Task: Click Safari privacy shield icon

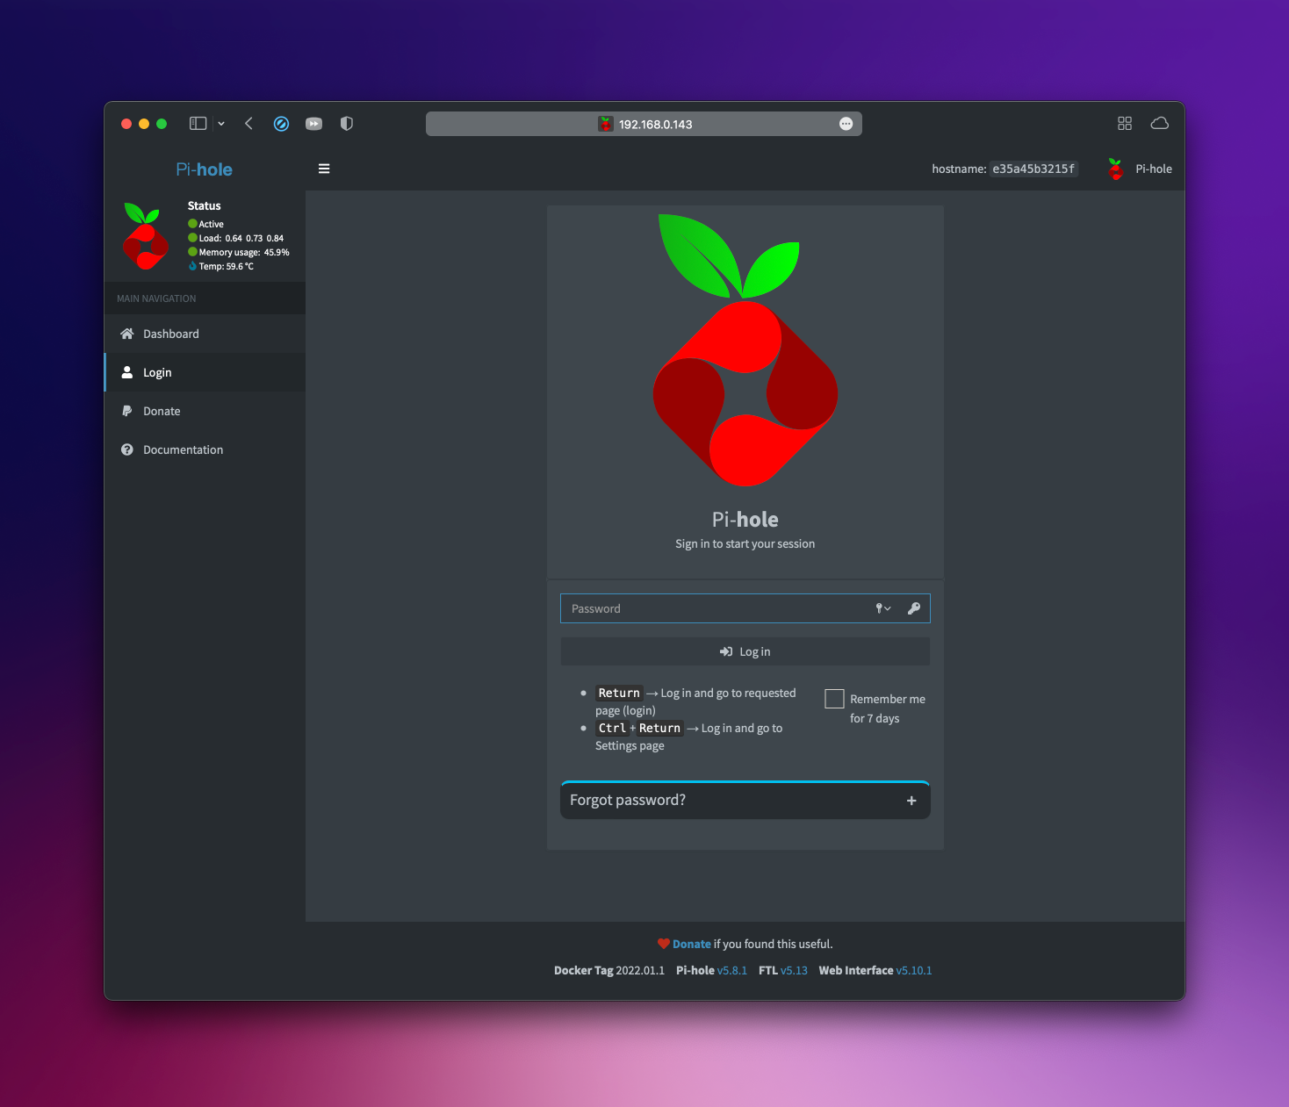Action: (347, 124)
